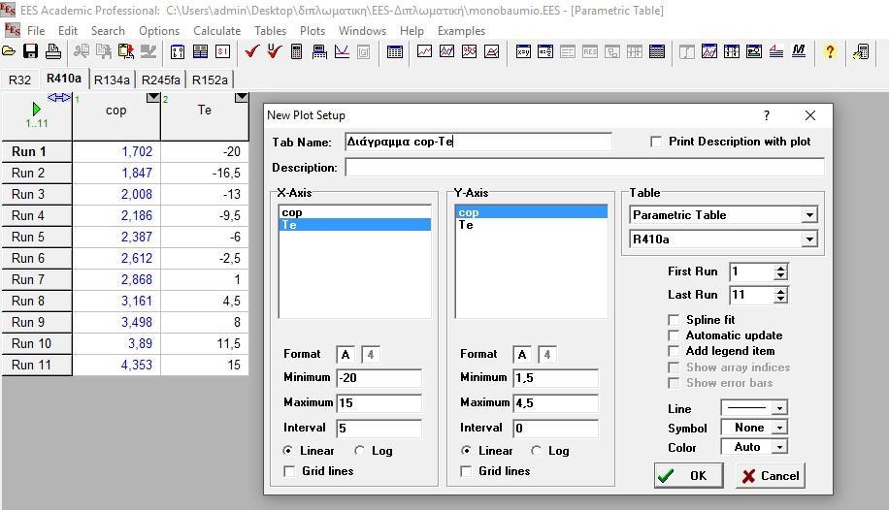
Task: Open Function Information toolbar icon
Action: pyautogui.click(x=200, y=52)
